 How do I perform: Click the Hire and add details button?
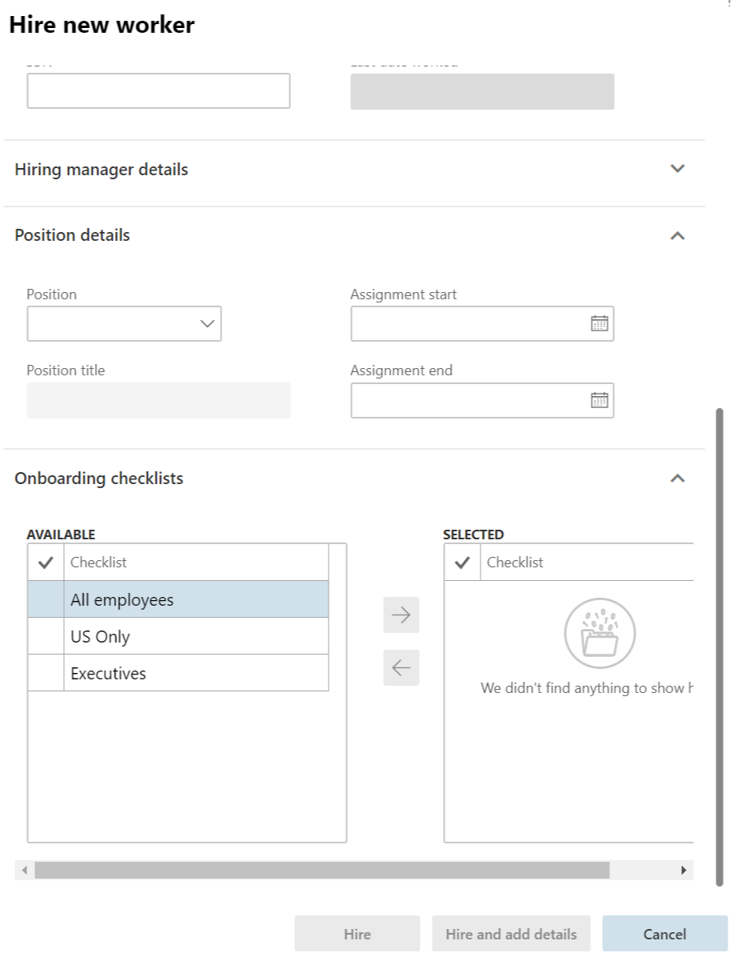point(511,934)
